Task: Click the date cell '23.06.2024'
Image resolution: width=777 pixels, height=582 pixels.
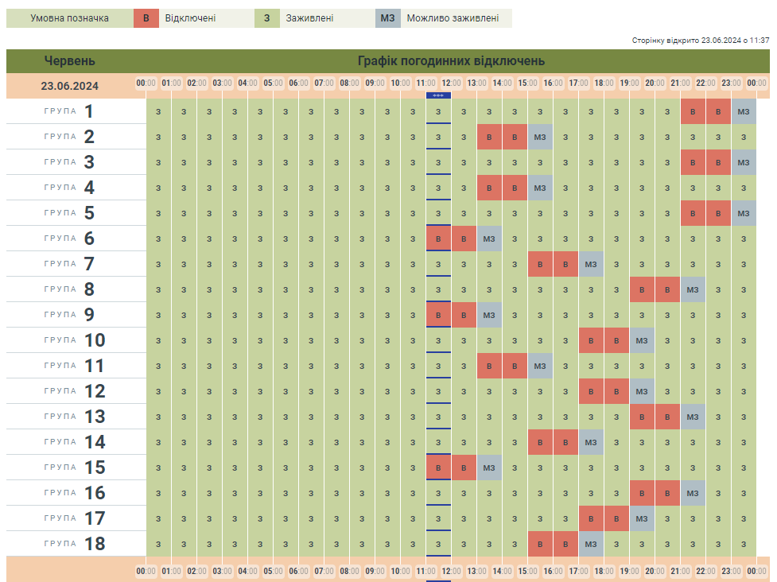Action: 70,86
